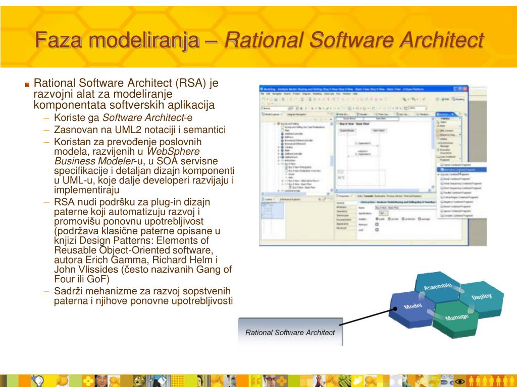Screen dimensions: 517x387
Task: Select the public visibility radio button
Action: tap(377, 219)
